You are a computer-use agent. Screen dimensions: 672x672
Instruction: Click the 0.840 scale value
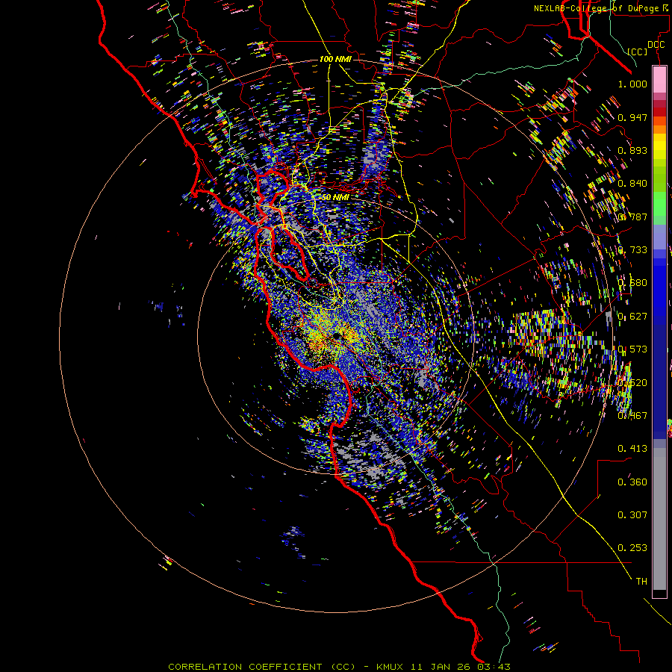pos(632,184)
